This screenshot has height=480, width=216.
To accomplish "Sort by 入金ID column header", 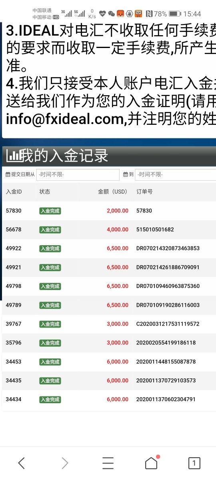I will 14,192.
